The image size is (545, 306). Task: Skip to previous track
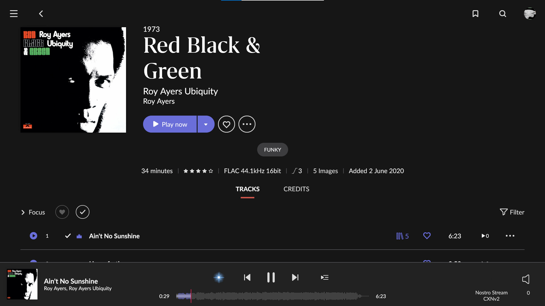tap(247, 277)
